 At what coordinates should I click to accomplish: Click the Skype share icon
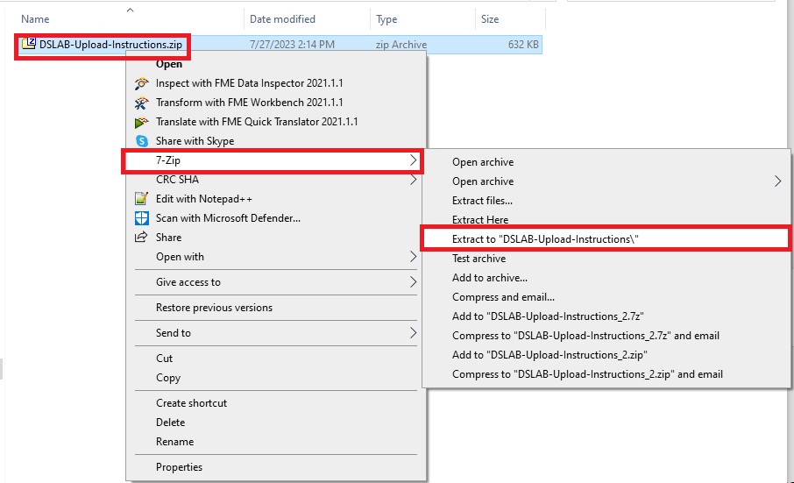(142, 141)
